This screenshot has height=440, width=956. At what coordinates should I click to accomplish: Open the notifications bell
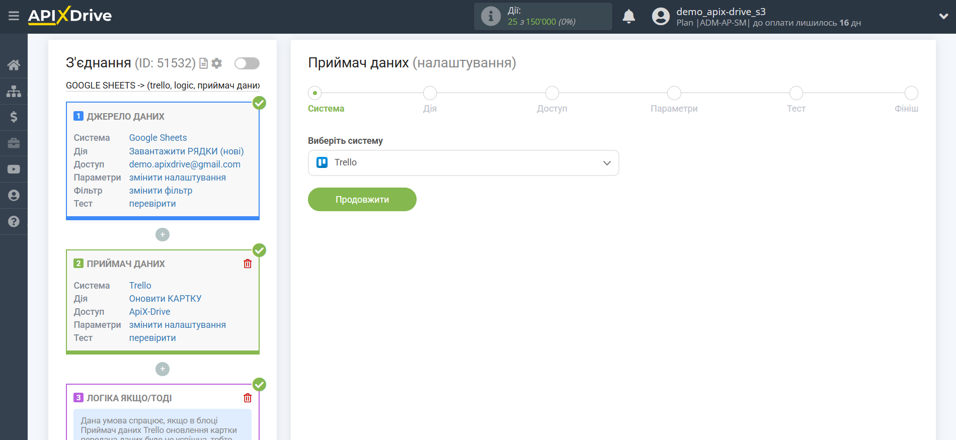pyautogui.click(x=628, y=17)
